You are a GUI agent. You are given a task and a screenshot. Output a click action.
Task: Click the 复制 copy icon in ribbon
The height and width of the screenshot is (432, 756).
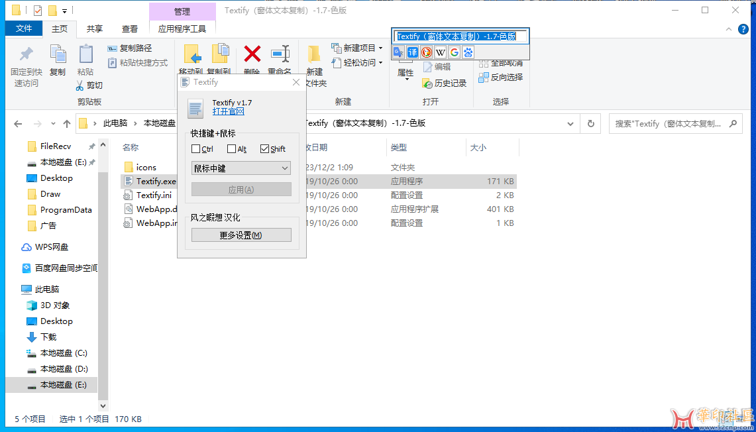(x=58, y=54)
